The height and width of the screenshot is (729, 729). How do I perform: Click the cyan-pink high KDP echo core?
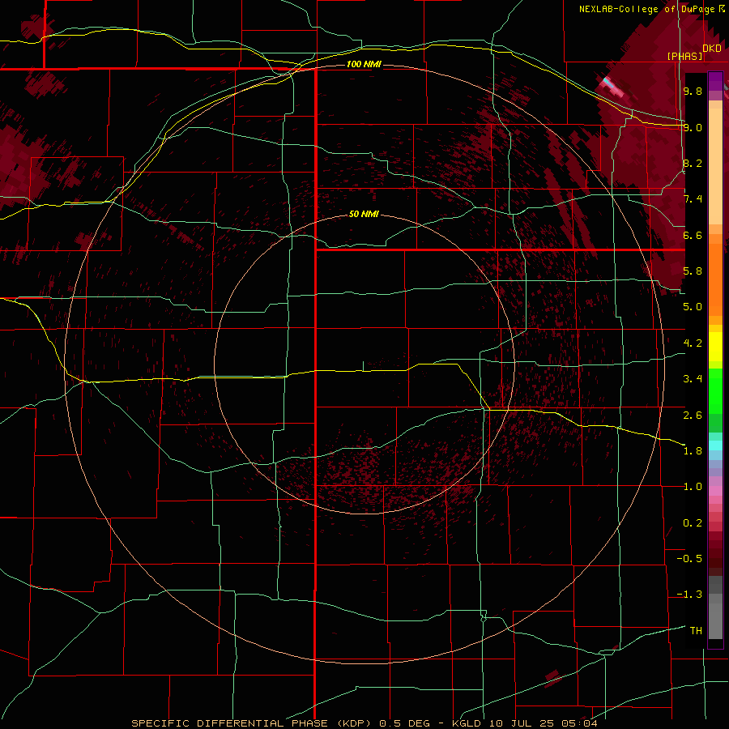point(612,87)
